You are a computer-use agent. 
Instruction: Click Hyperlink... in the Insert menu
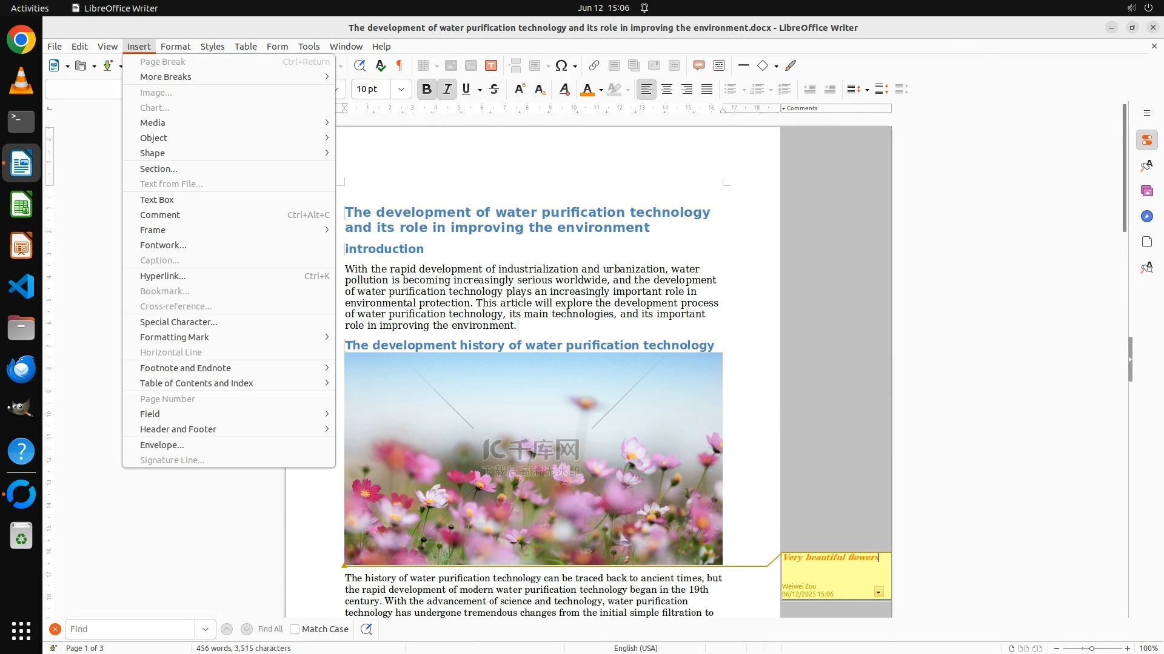[x=162, y=276]
